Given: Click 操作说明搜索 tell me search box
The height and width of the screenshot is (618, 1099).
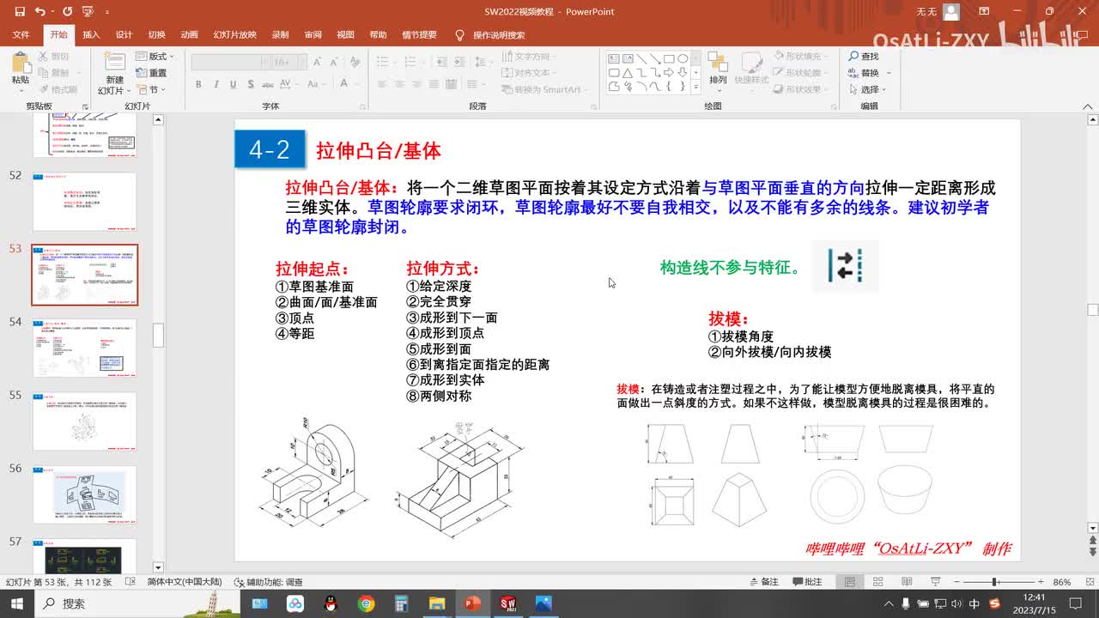Looking at the screenshot, I should (x=490, y=35).
